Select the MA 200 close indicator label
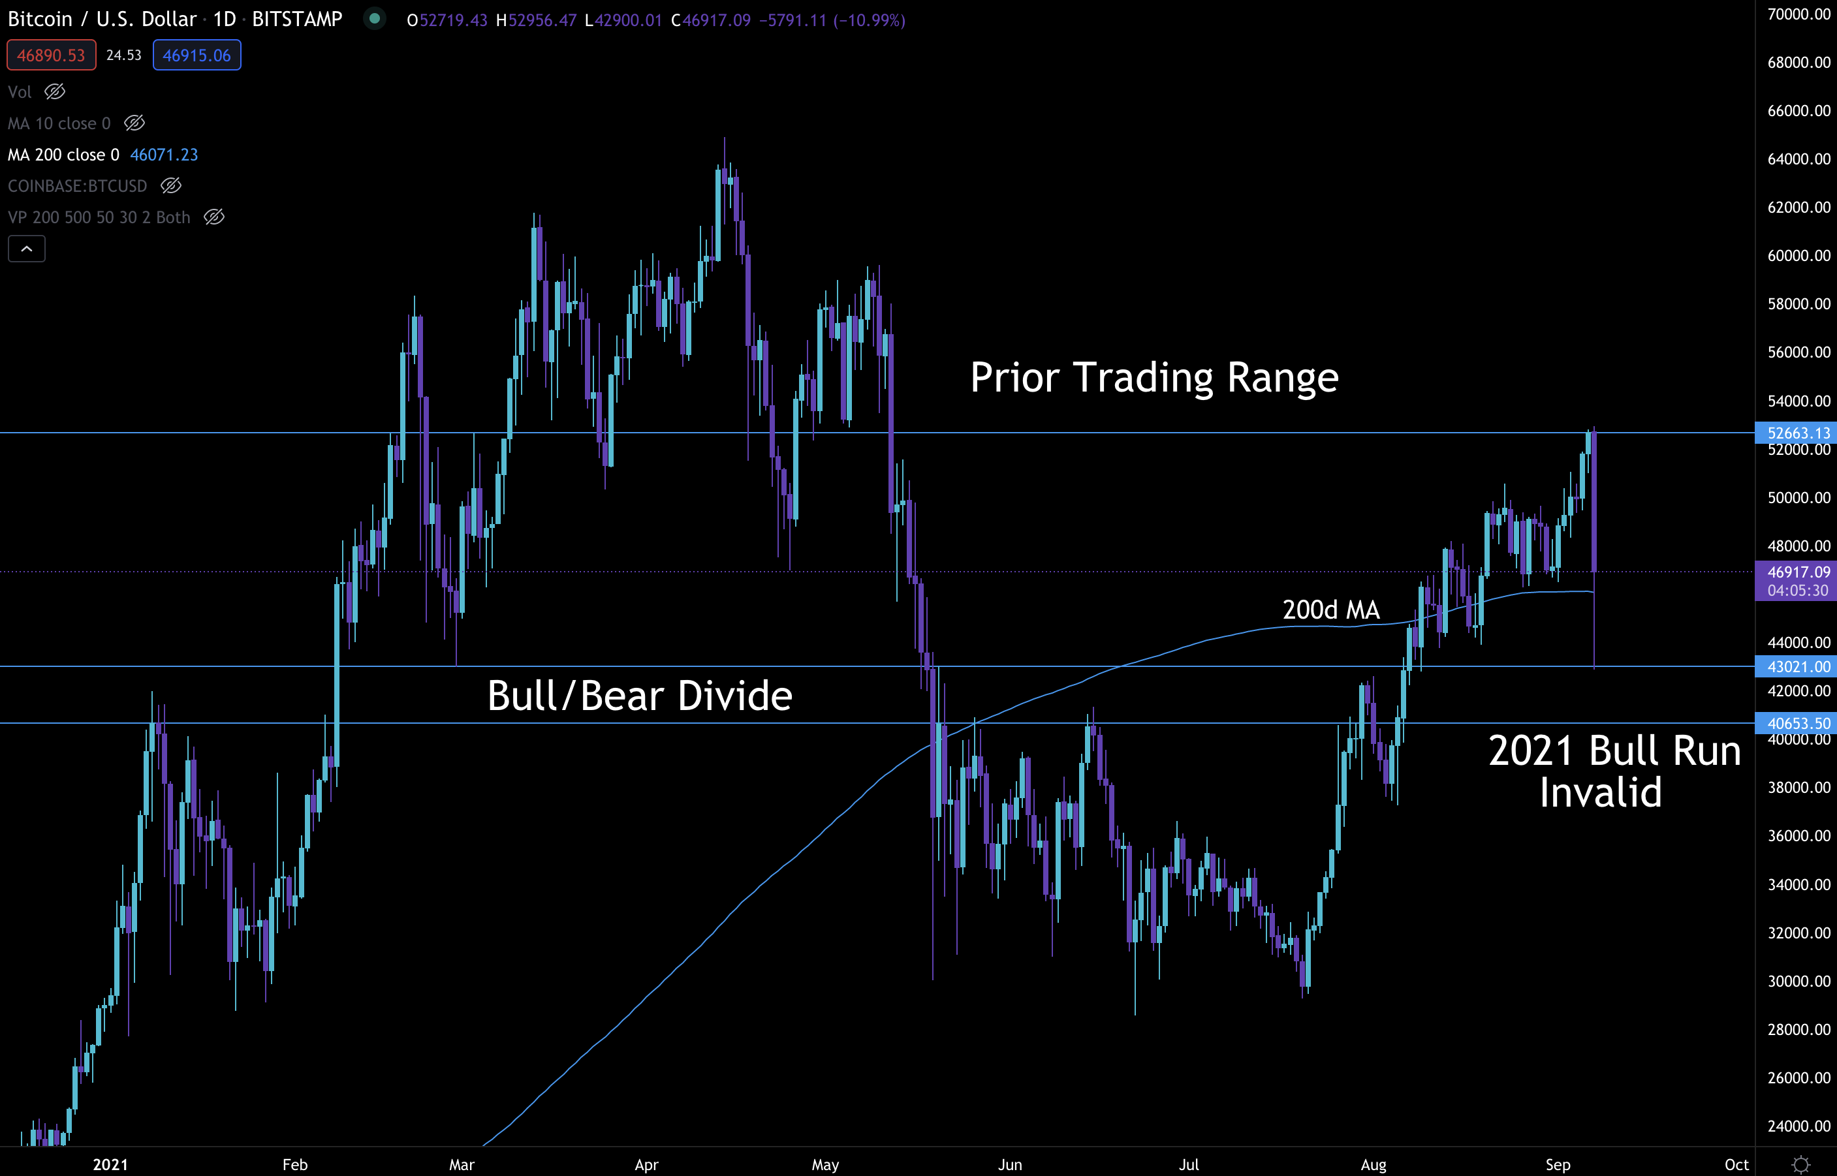This screenshot has height=1176, width=1837. [x=63, y=154]
